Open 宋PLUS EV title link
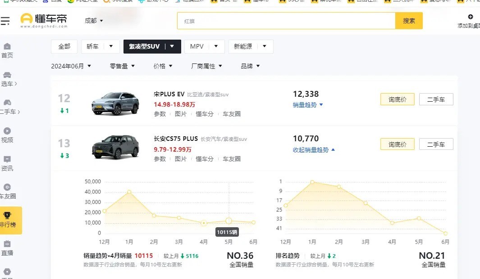Viewport: 480px width, 279px height. [169, 94]
